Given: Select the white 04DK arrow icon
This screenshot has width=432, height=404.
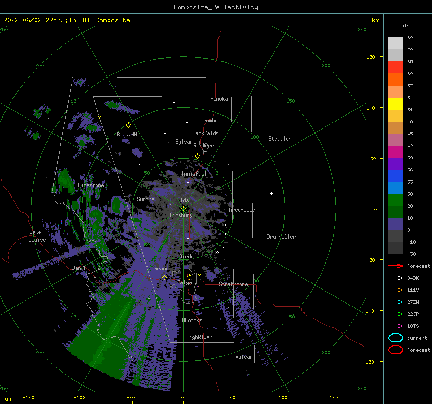Looking at the screenshot, I should (x=396, y=278).
